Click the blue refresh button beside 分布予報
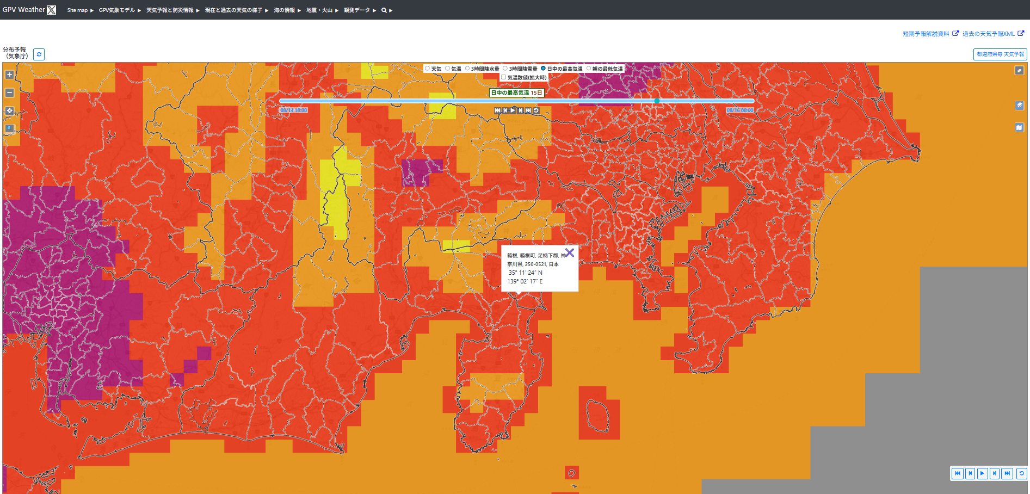Viewport: 1030px width, 494px height. point(39,54)
